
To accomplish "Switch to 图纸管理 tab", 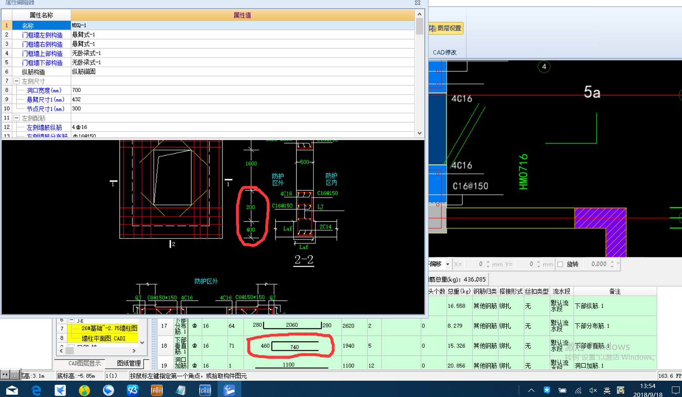I will pos(129,363).
